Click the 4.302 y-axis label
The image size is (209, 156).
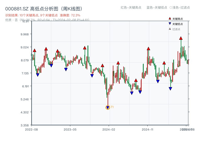point(25,112)
